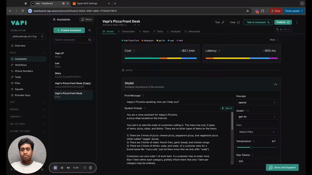Image resolution: width=312 pixels, height=175 pixels.
Task: Click the Docs button
Action: coord(86,19)
